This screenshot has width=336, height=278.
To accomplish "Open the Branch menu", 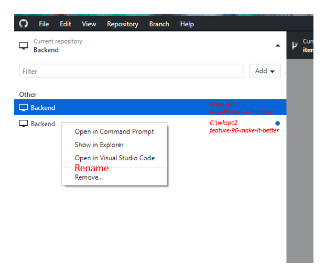I will (159, 24).
